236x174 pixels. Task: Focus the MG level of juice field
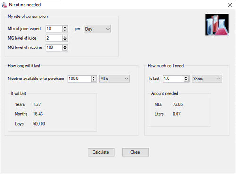(54, 38)
